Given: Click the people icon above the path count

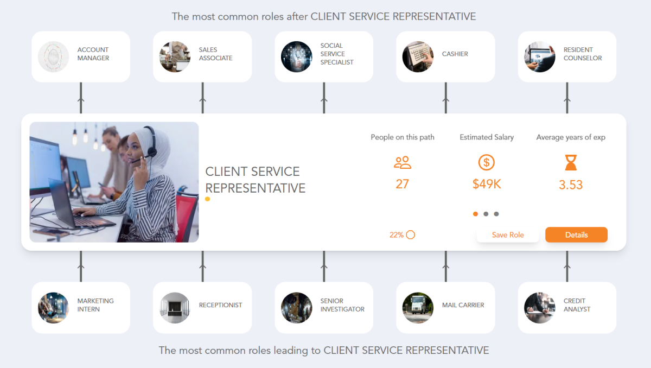Looking at the screenshot, I should (x=402, y=161).
